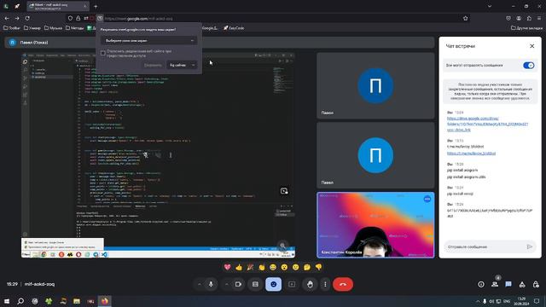Open meeting details info icon
The height and width of the screenshot is (307, 546).
[x=481, y=284]
